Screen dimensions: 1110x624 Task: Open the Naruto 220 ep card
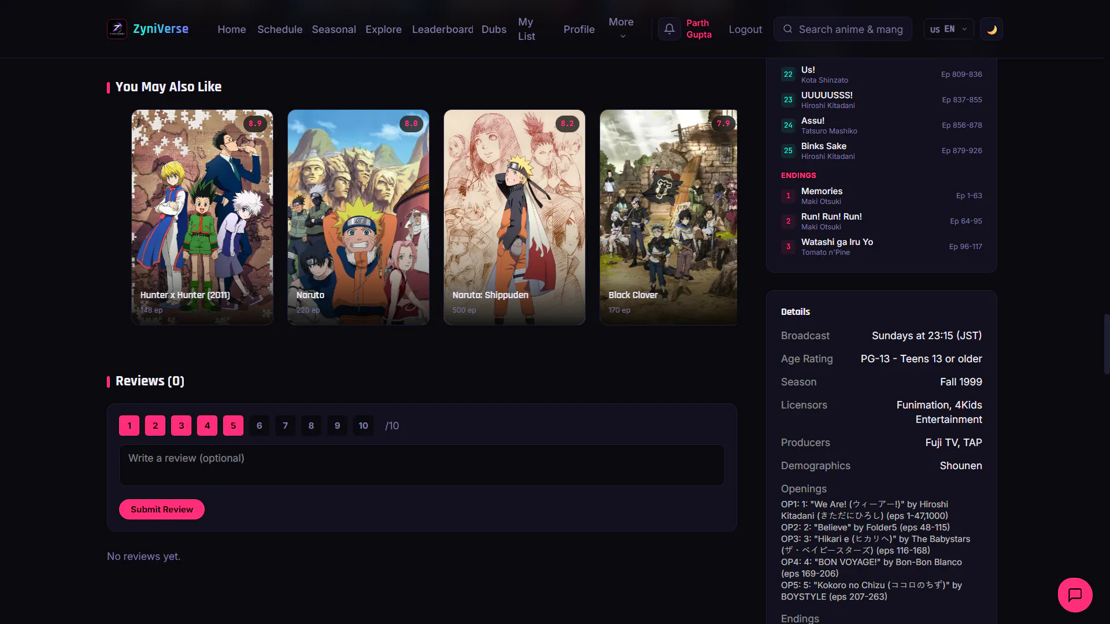click(x=358, y=217)
